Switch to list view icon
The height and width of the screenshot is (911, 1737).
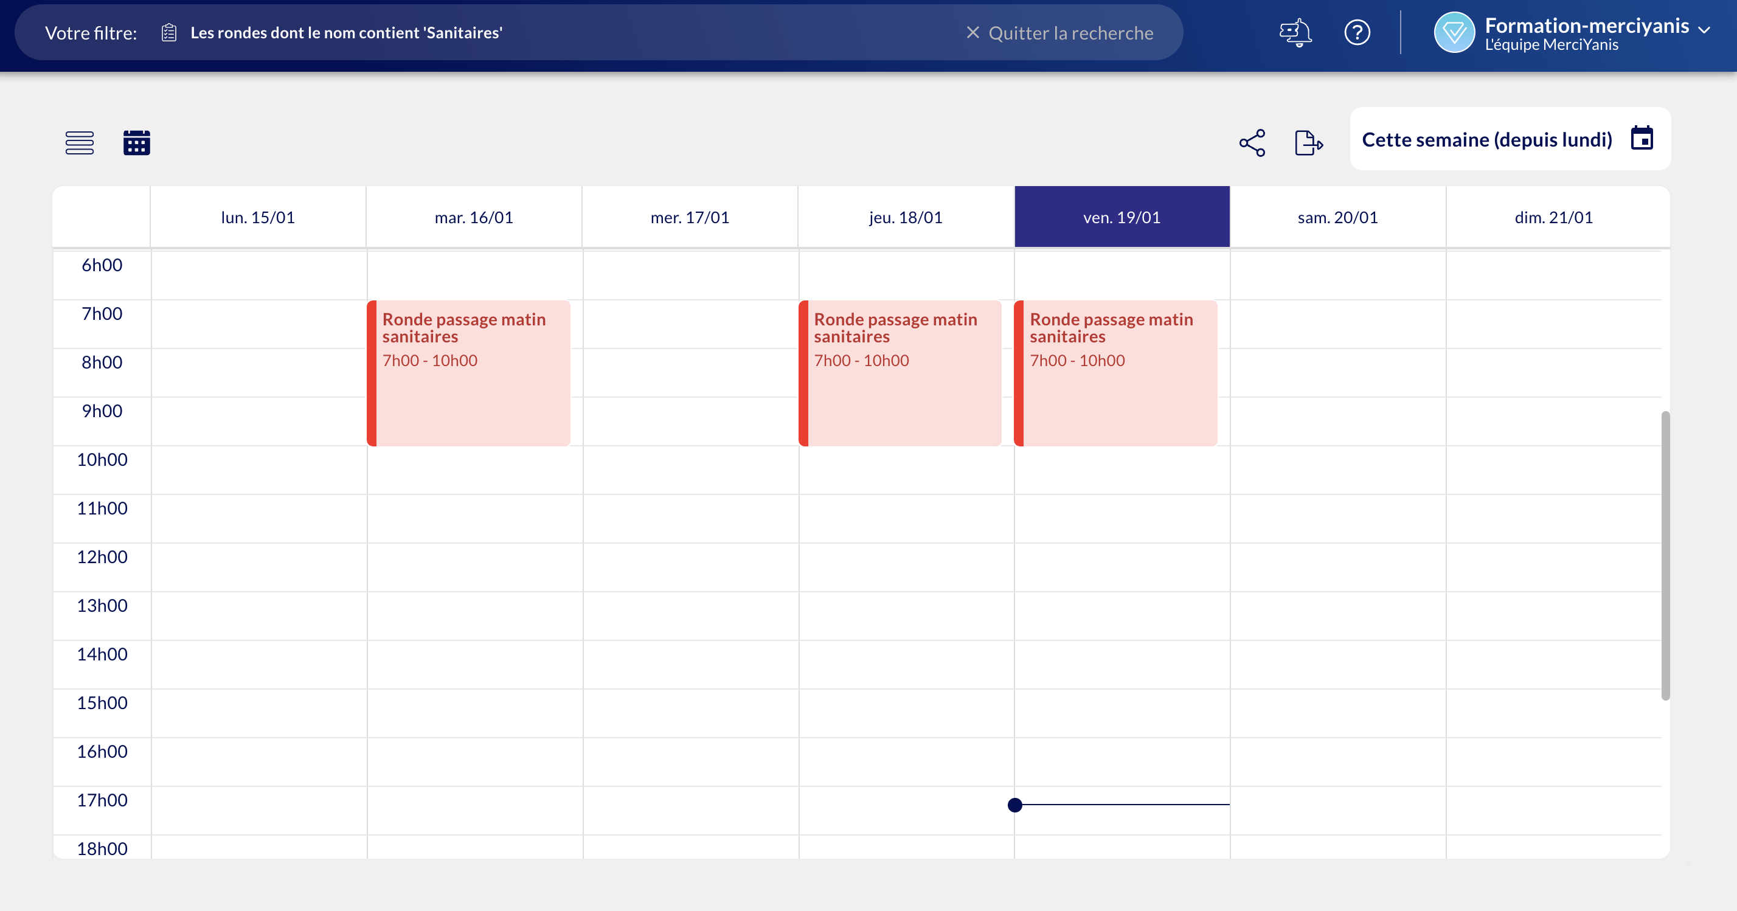pos(80,142)
